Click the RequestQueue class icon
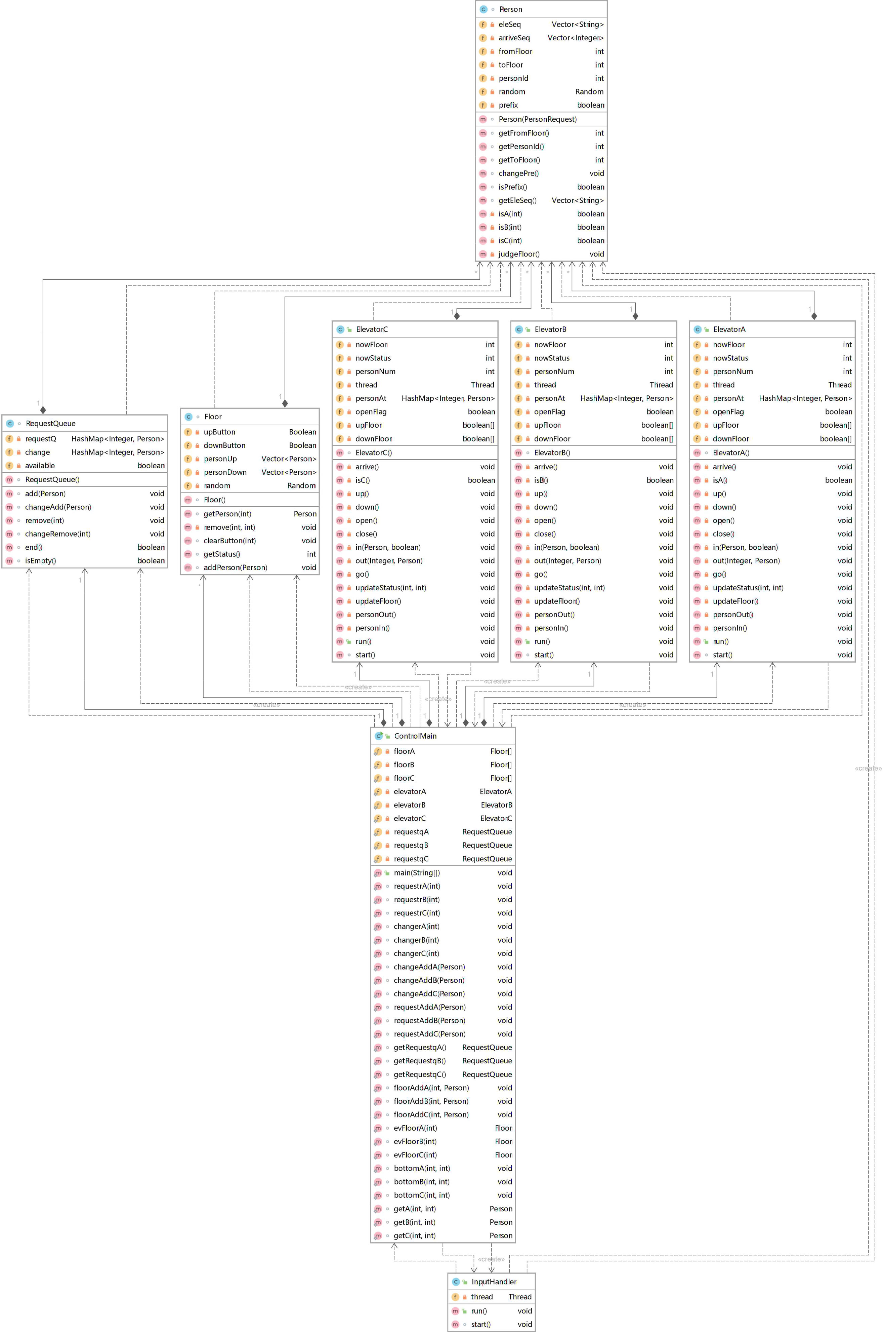Viewport: 885px width, 1332px height. 10,424
